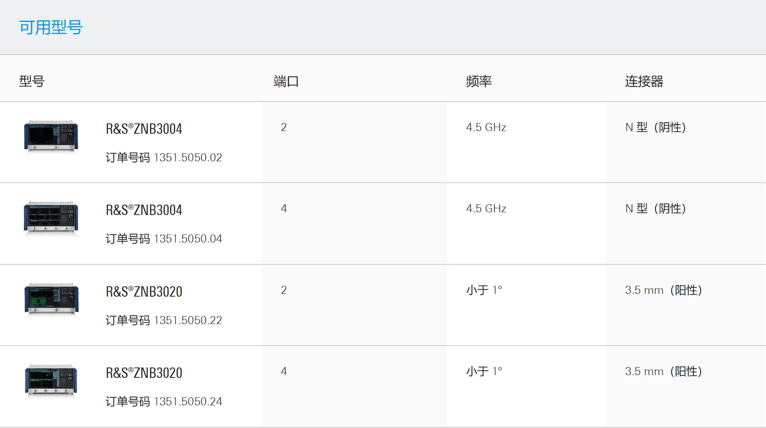Viewport: 766px width, 428px height.
Task: Click the 连接器 column header
Action: click(644, 81)
